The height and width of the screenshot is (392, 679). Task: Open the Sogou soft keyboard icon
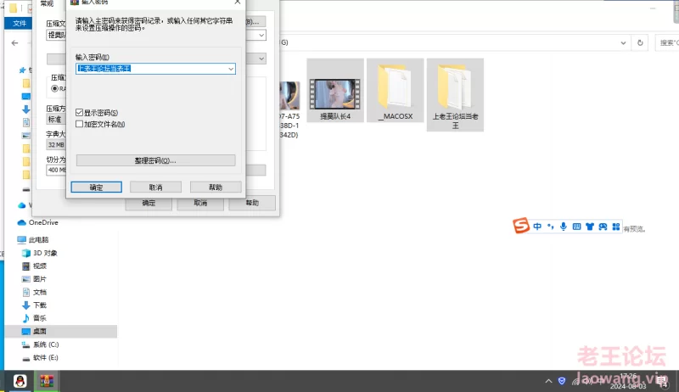tap(576, 227)
